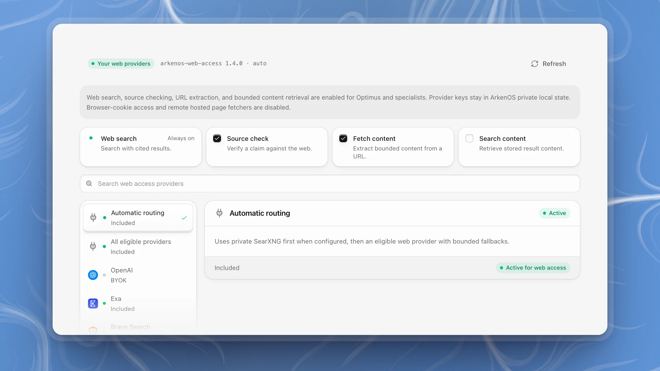660x371 pixels.
Task: Click the Source check title text
Action: point(247,138)
